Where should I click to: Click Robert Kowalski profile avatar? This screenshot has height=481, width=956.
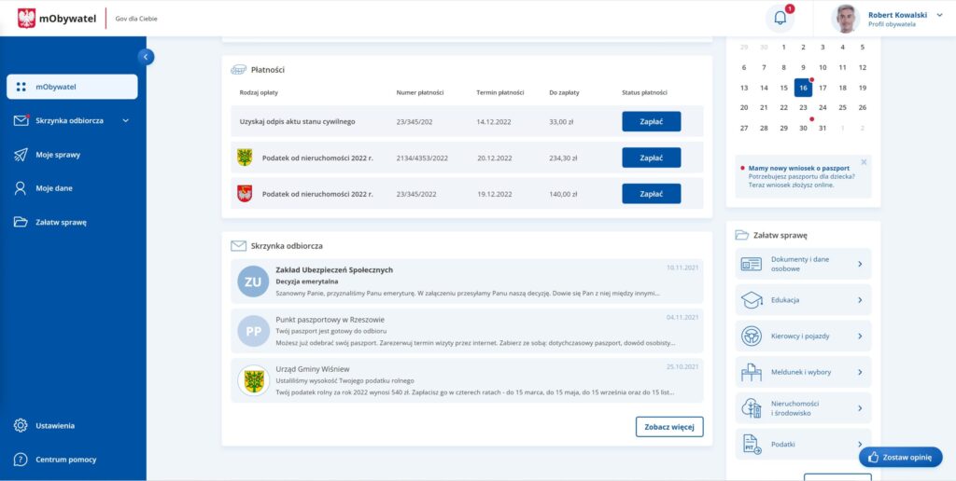[x=845, y=19]
